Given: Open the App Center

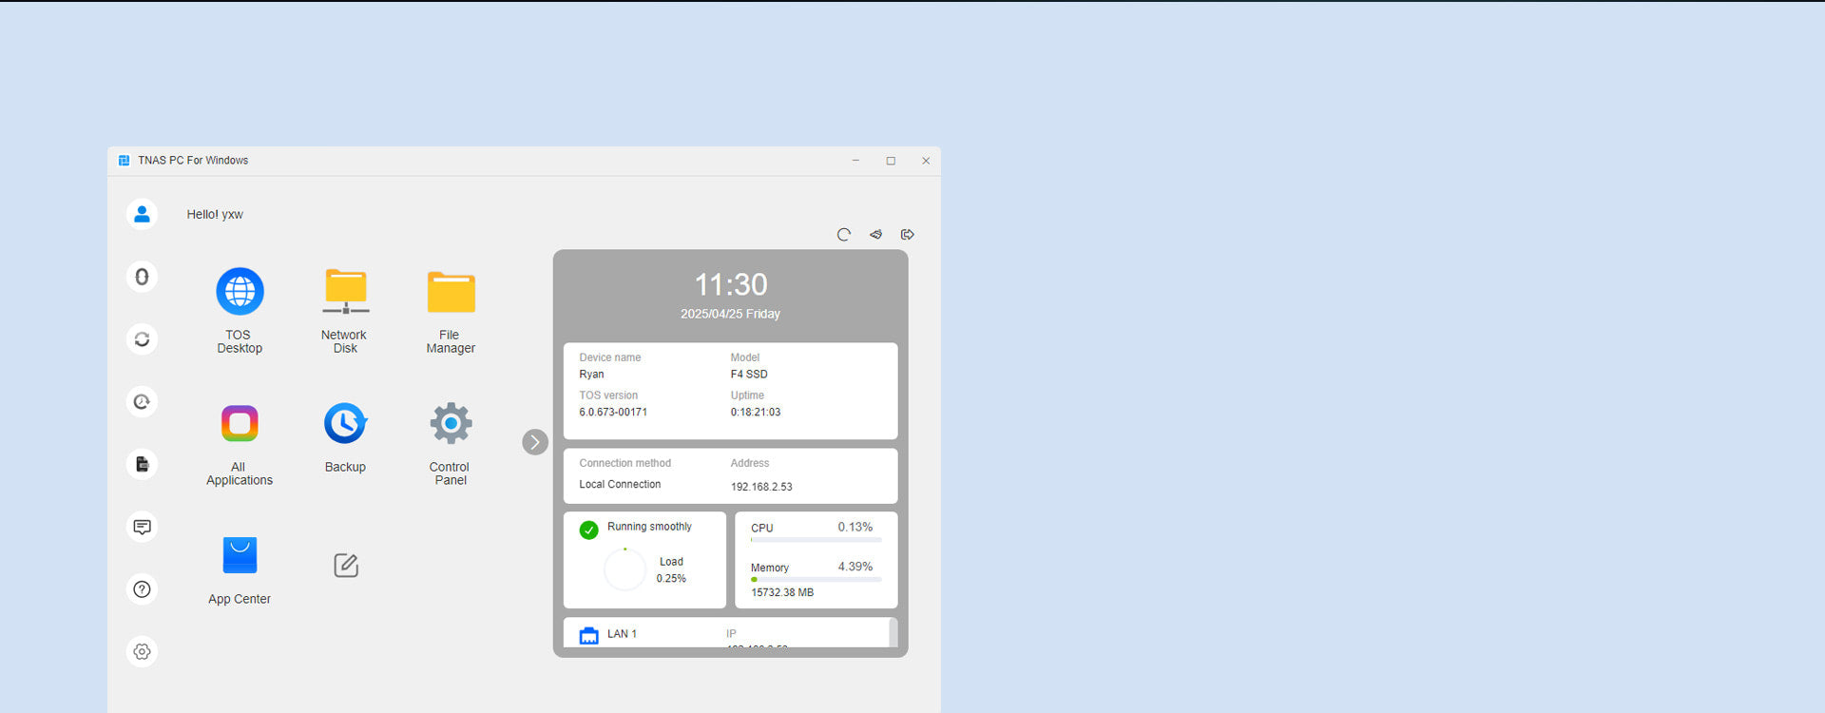Looking at the screenshot, I should click(x=240, y=556).
